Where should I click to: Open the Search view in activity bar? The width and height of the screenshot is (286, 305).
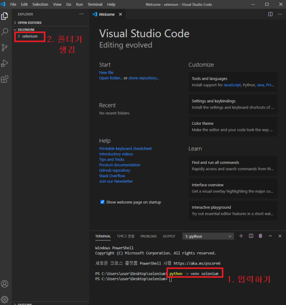pyautogui.click(x=5, y=32)
